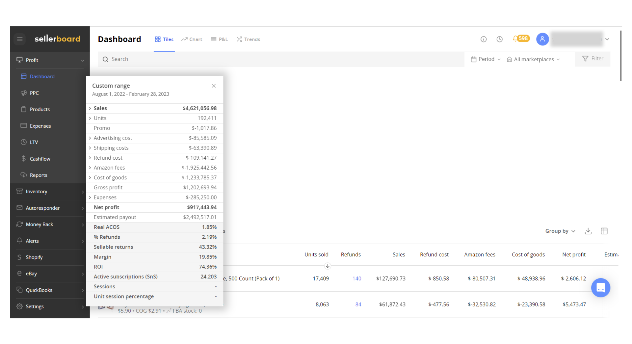This screenshot has width=632, height=344.
Task: Open the Period dropdown
Action: [486, 59]
